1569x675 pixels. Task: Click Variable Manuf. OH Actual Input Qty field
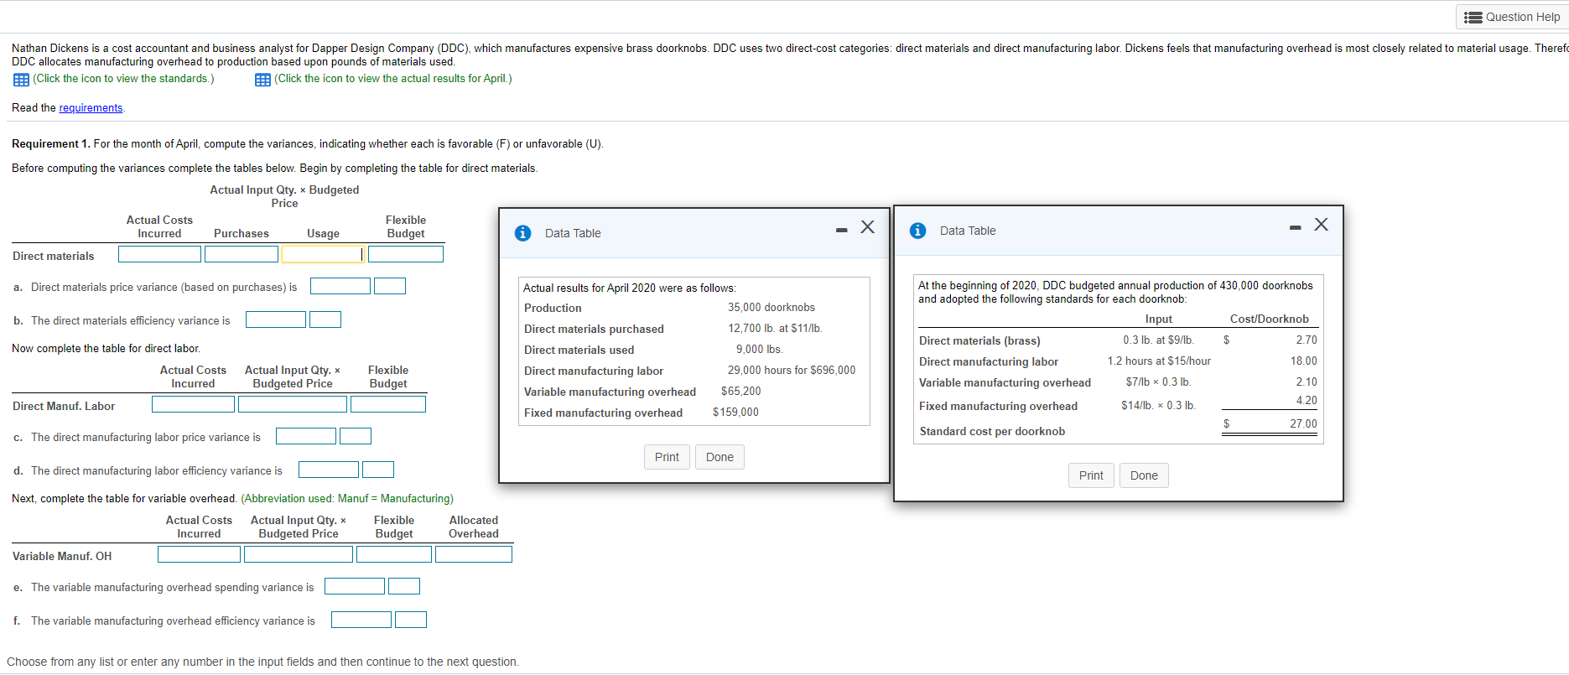coord(299,554)
